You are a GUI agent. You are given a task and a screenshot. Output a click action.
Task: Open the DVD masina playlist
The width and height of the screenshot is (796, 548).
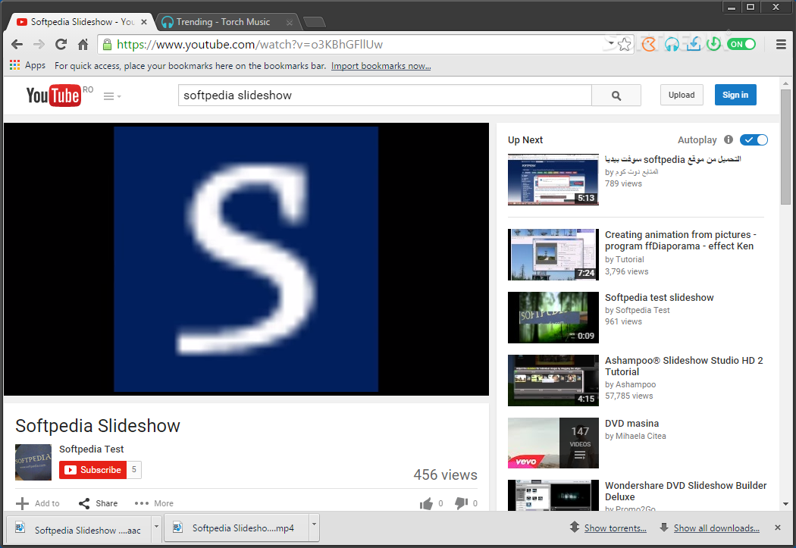coord(632,424)
